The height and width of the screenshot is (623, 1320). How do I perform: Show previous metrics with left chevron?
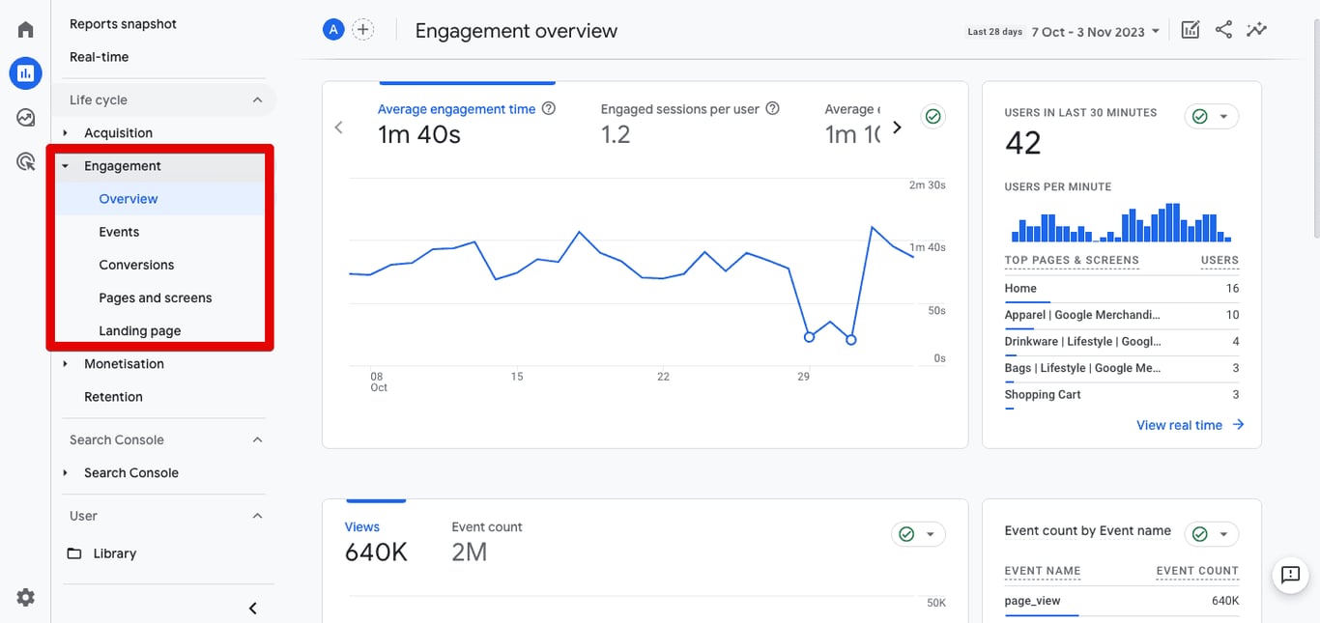(338, 127)
